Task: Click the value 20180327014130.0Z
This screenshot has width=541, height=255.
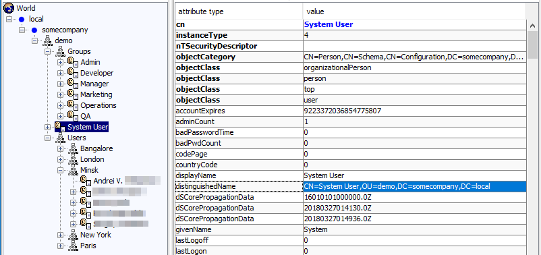Action: pos(338,208)
